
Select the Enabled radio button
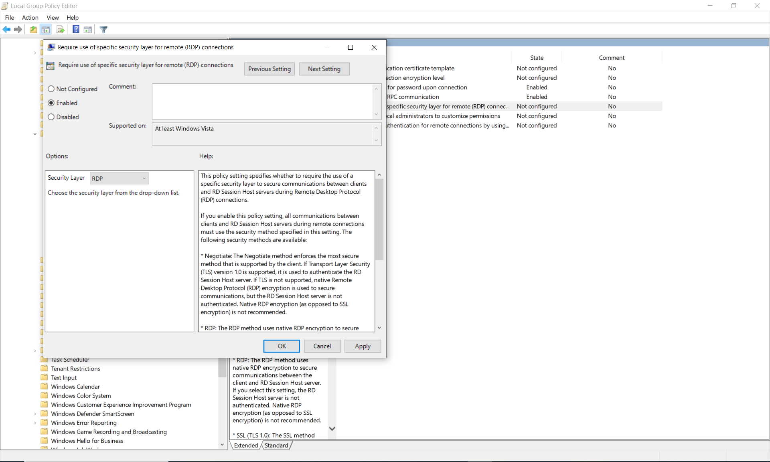pyautogui.click(x=51, y=103)
